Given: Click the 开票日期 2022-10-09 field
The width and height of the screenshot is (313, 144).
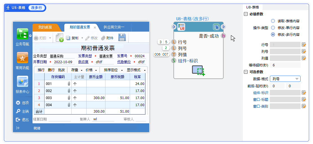Looking at the screenshot, I should pos(63,62).
